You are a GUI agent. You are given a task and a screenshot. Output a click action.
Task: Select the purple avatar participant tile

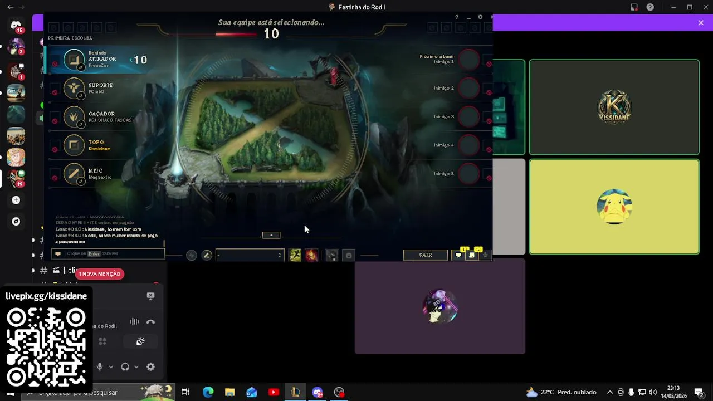click(440, 306)
